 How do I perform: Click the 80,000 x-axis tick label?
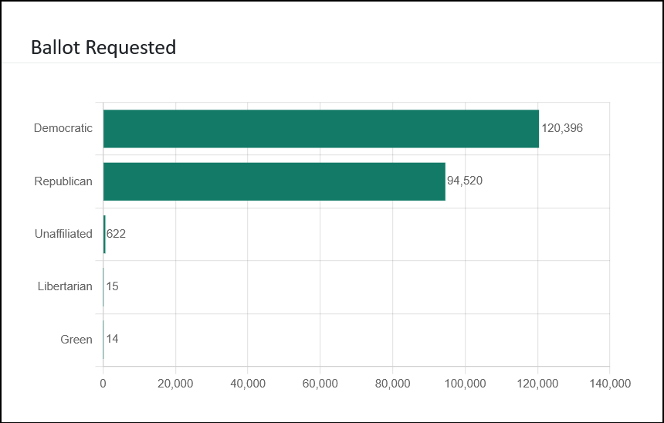[392, 383]
